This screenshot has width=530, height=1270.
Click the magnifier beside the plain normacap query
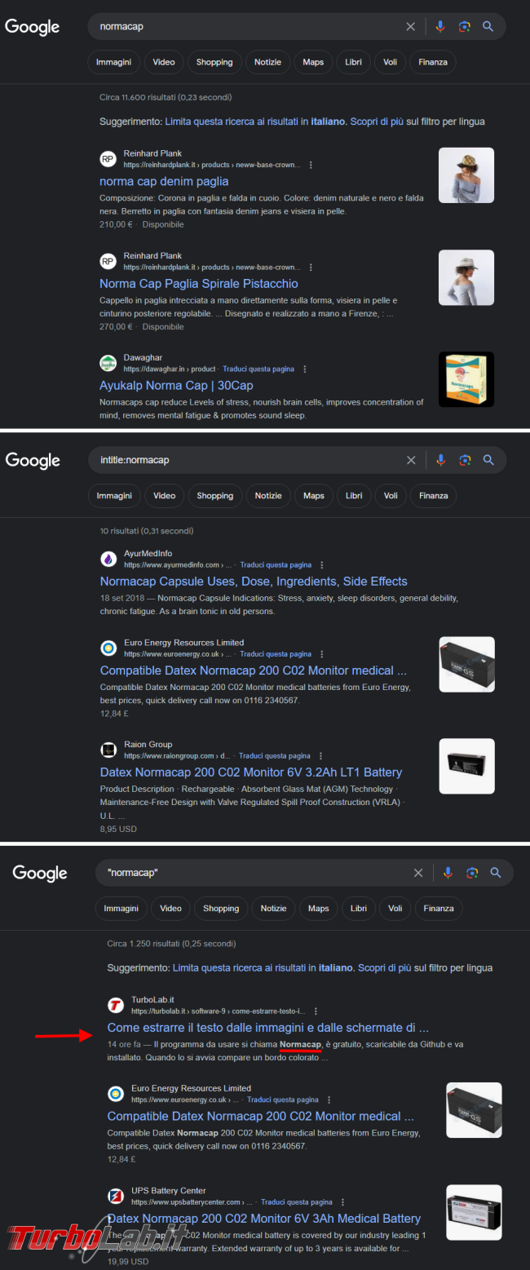tap(488, 27)
